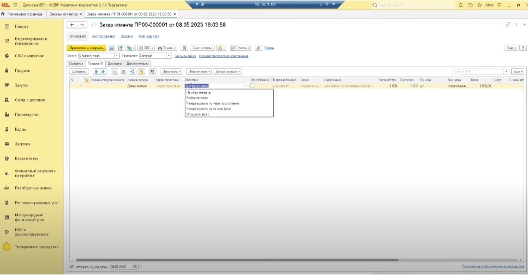Screen dimensions: 528x275
Task: Expand the Приоритет dropdown
Action: 169,56
